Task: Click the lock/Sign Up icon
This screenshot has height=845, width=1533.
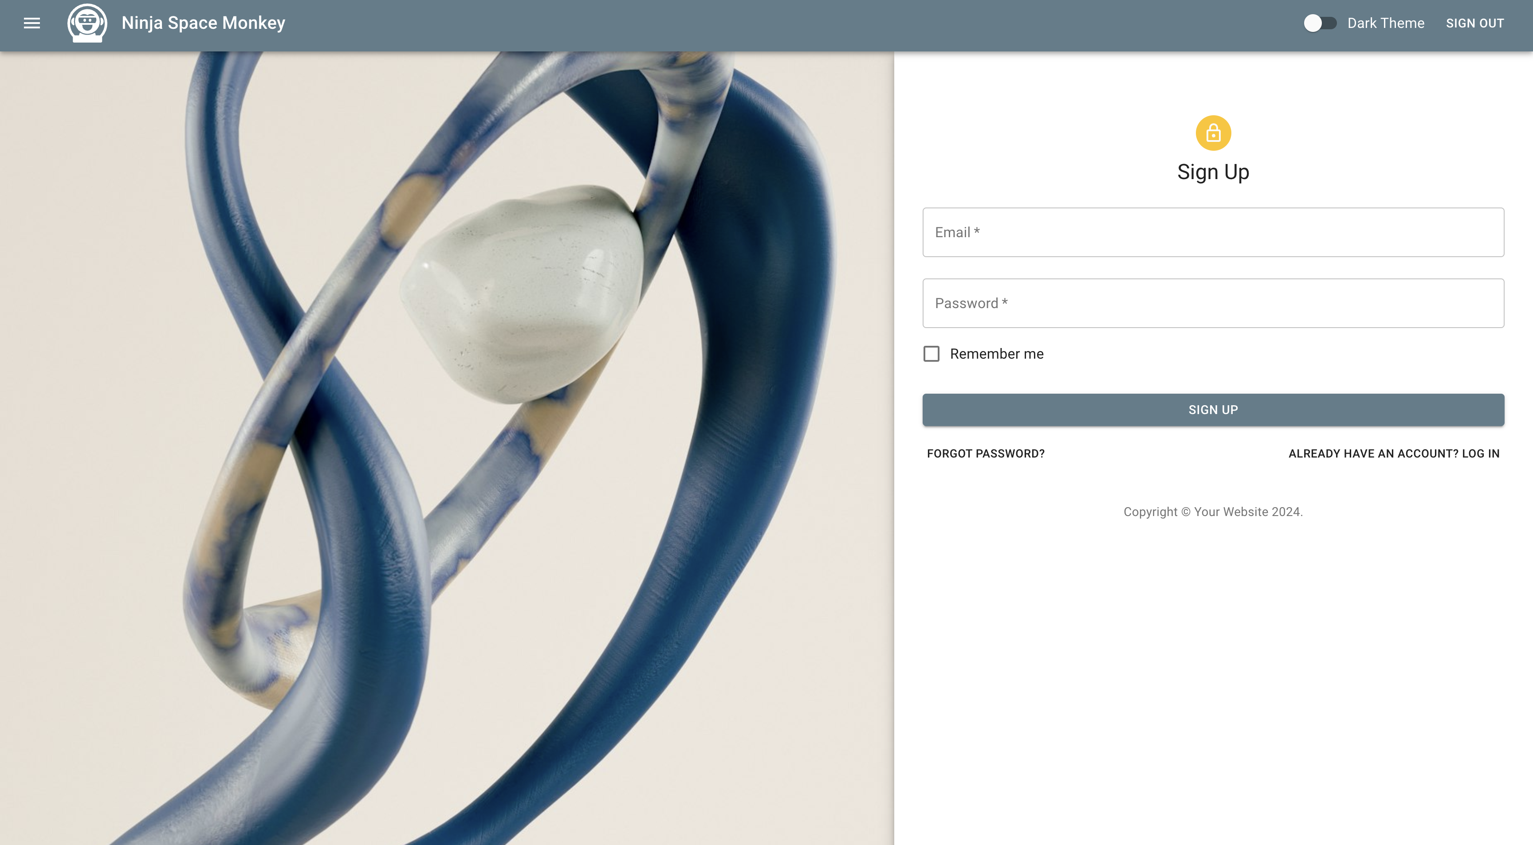Action: (x=1214, y=132)
